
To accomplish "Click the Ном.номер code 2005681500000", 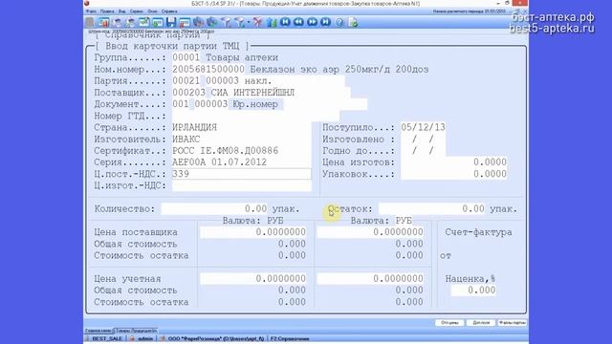I will point(208,70).
